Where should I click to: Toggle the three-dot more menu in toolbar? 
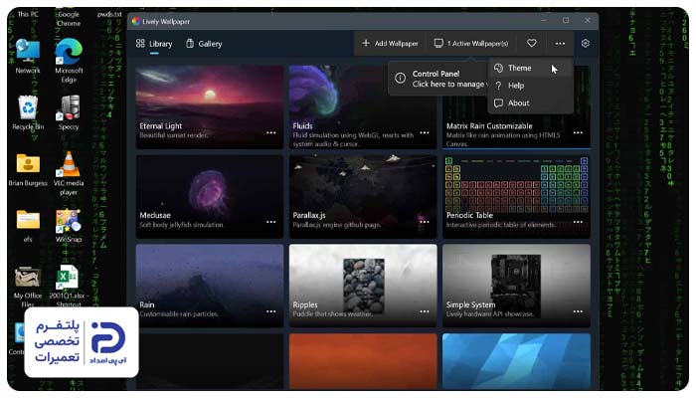(x=560, y=44)
